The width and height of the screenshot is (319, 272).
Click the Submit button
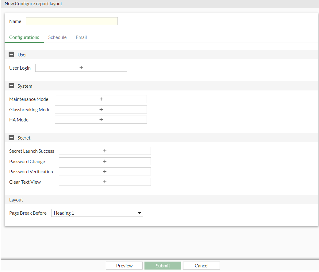pyautogui.click(x=163, y=265)
